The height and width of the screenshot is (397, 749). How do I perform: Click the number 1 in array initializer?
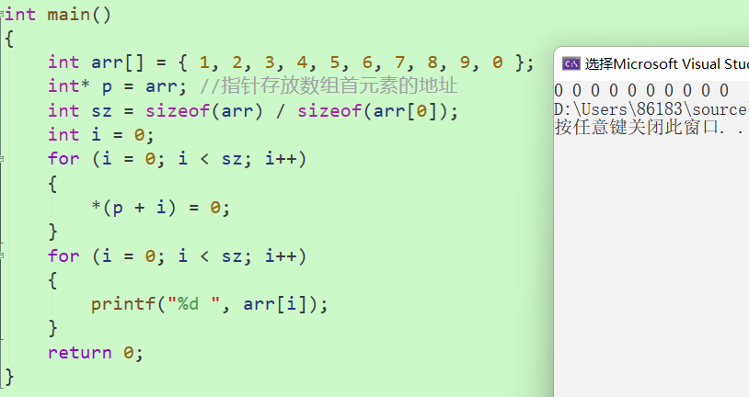pyautogui.click(x=204, y=62)
